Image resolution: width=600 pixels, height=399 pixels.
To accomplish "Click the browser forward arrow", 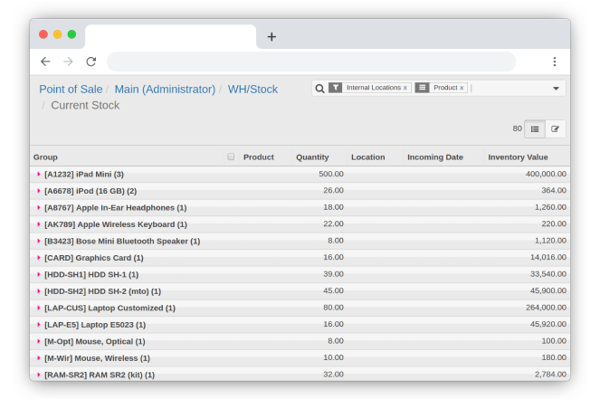I will pyautogui.click(x=68, y=62).
